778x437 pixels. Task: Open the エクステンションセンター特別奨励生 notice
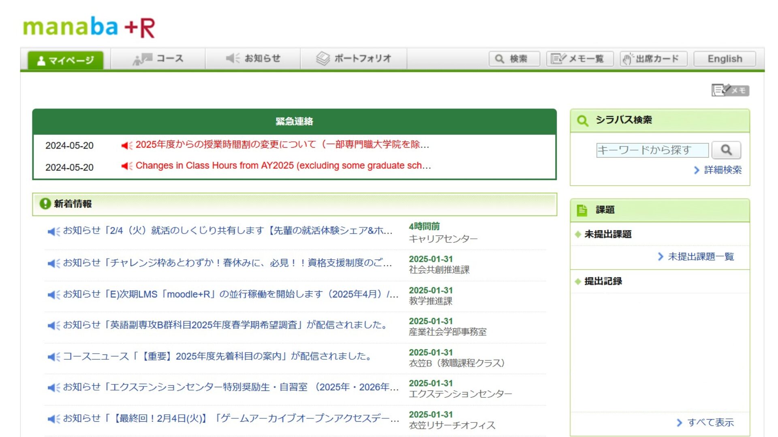(x=231, y=387)
